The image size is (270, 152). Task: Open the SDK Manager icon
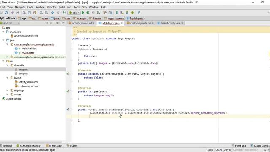coord(127,13)
